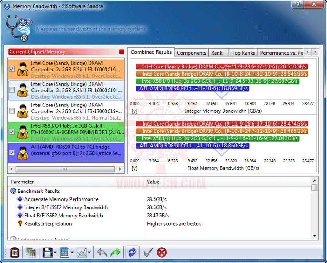Image resolution: width=327 pixels, height=263 pixels.
Task: Check the Sandy Bridge F3-17000CL9 entry checkbox
Action: click(x=12, y=111)
